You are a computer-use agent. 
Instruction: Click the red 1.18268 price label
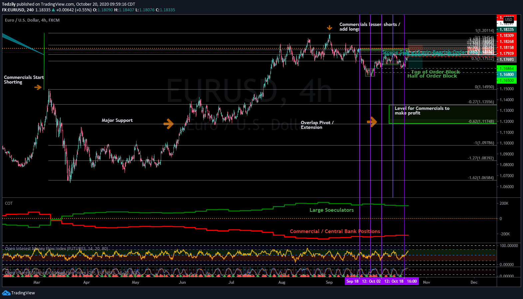tap(507, 42)
